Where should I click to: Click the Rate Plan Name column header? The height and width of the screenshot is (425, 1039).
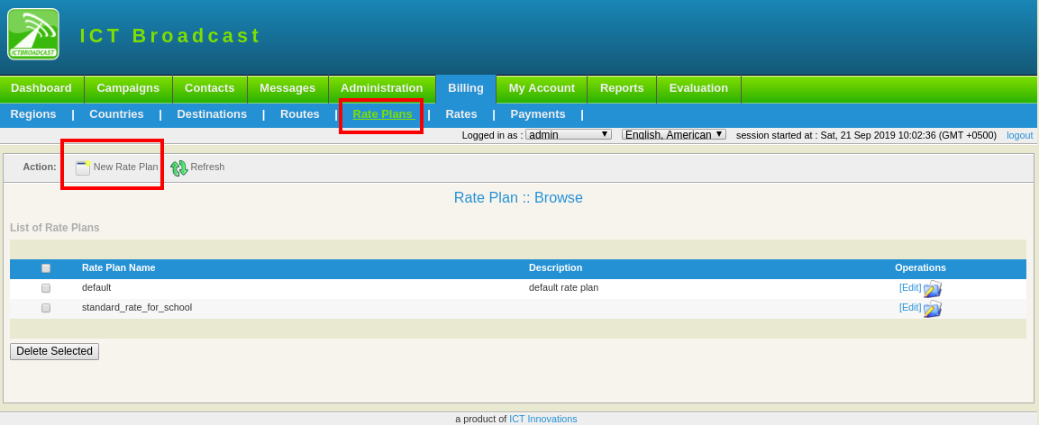click(x=119, y=268)
